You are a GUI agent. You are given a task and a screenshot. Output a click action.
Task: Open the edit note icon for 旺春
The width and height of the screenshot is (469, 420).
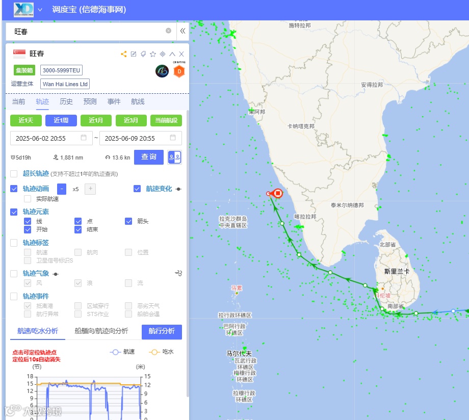pos(134,54)
